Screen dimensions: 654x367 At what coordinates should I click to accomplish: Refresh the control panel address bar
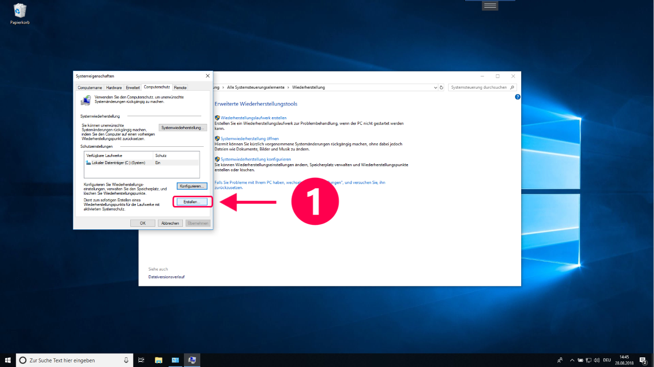point(441,87)
